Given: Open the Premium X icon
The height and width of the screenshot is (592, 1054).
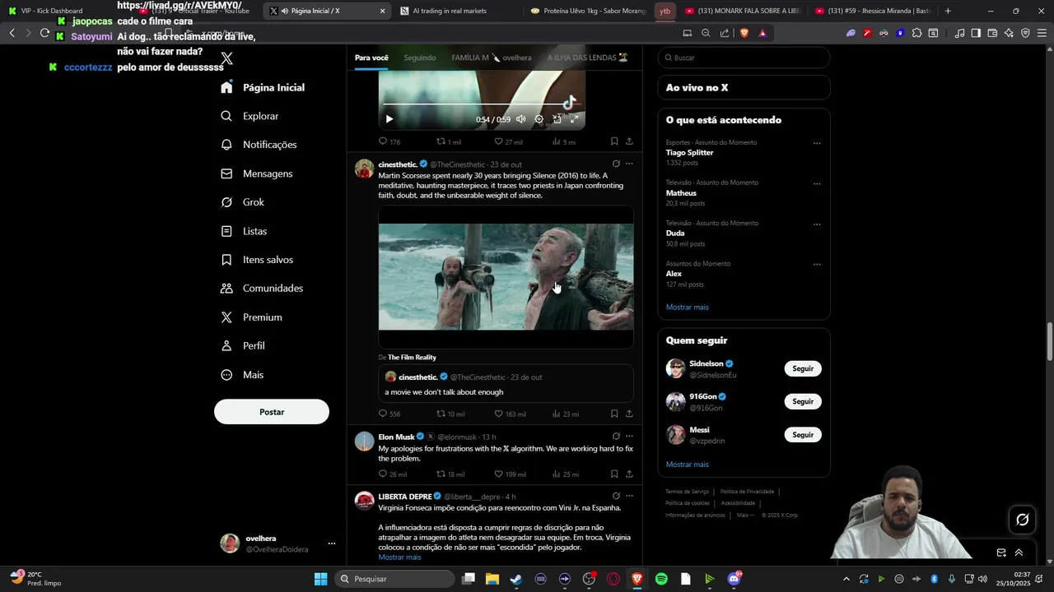Looking at the screenshot, I should click(x=226, y=317).
